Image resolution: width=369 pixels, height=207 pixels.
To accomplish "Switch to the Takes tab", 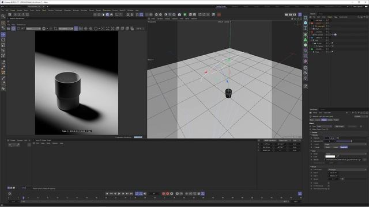I will tap(321, 14).
